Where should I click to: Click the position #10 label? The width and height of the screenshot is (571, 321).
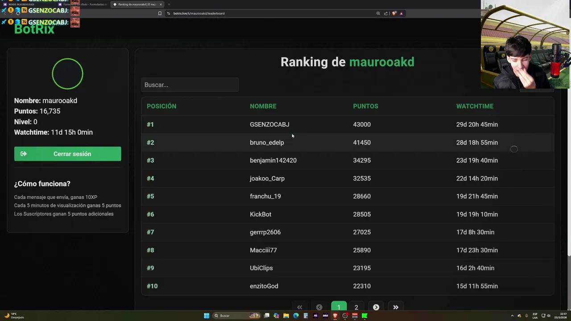click(x=152, y=286)
